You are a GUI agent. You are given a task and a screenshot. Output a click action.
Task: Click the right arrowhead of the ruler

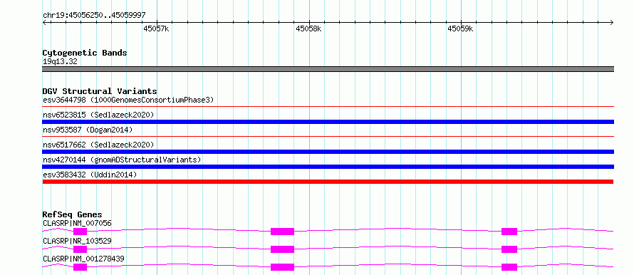pyautogui.click(x=612, y=22)
